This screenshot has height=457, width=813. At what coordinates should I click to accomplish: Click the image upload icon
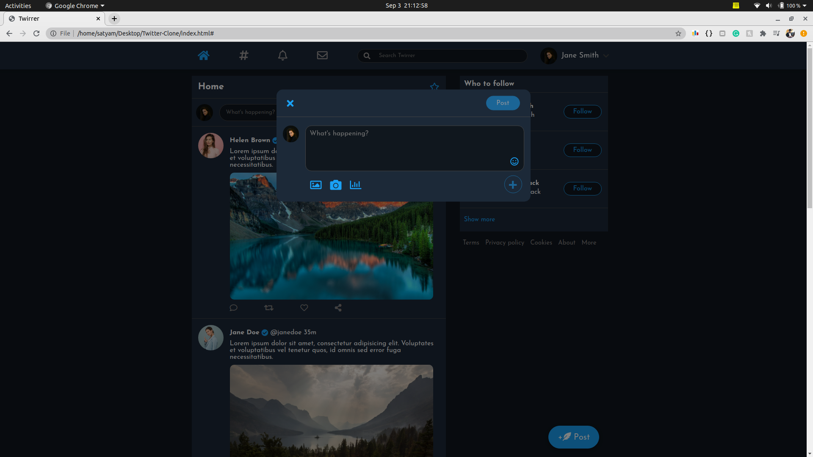(x=316, y=185)
